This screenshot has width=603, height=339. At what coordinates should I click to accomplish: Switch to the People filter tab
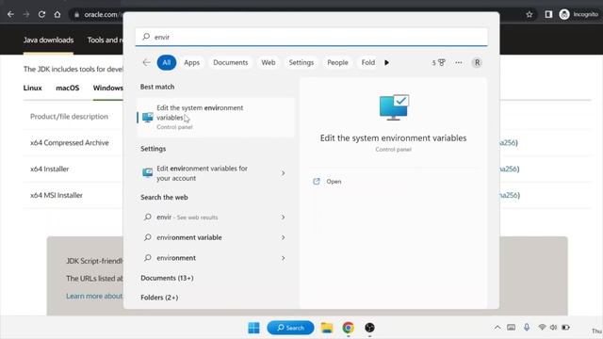337,63
